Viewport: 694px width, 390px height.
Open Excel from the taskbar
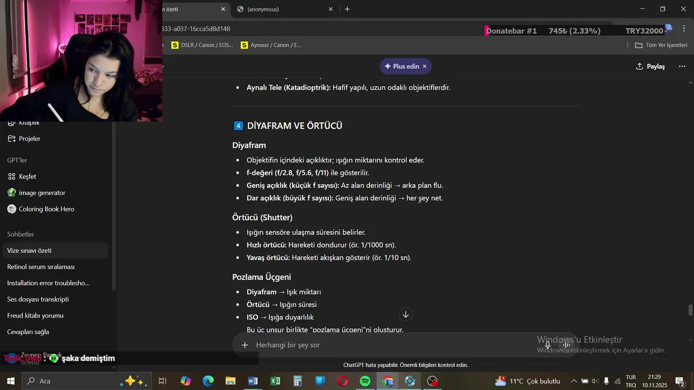(275, 381)
